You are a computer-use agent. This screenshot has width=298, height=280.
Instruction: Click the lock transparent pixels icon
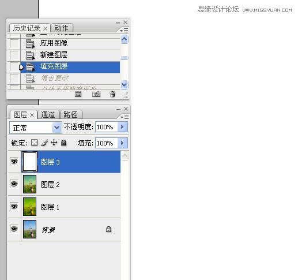pos(35,143)
